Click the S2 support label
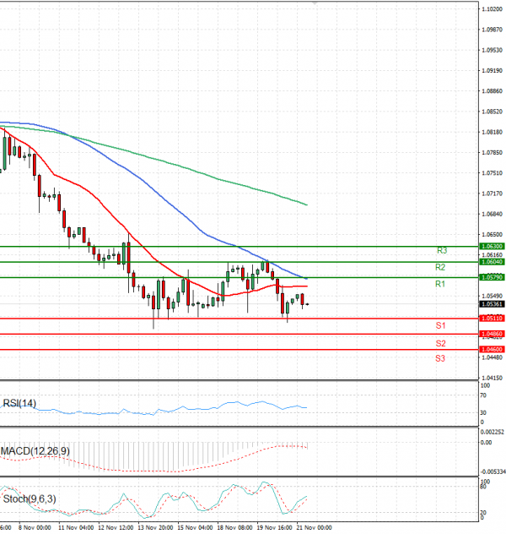The image size is (506, 534). click(x=440, y=344)
